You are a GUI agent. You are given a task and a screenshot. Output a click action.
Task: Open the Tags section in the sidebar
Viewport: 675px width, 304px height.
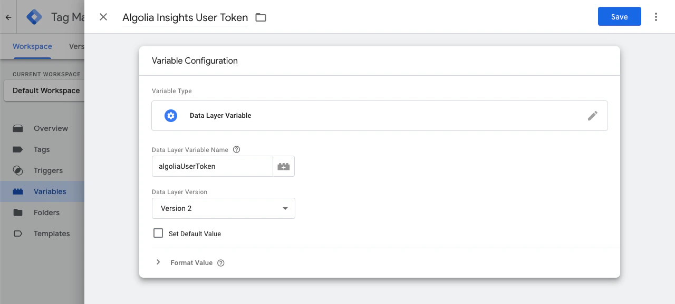42,149
